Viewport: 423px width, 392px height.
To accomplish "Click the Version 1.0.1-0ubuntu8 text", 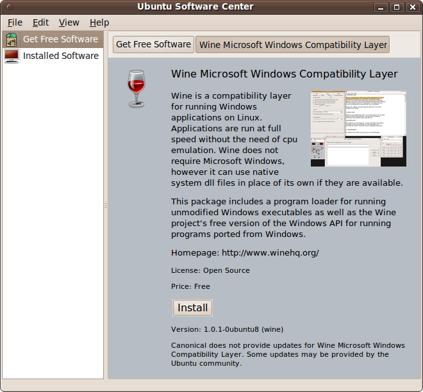I will click(227, 329).
